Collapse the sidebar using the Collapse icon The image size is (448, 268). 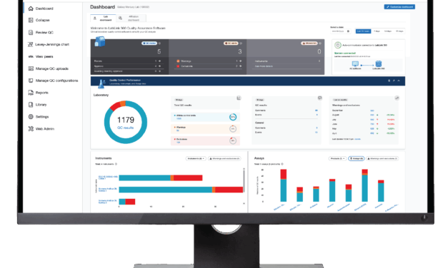click(x=31, y=20)
